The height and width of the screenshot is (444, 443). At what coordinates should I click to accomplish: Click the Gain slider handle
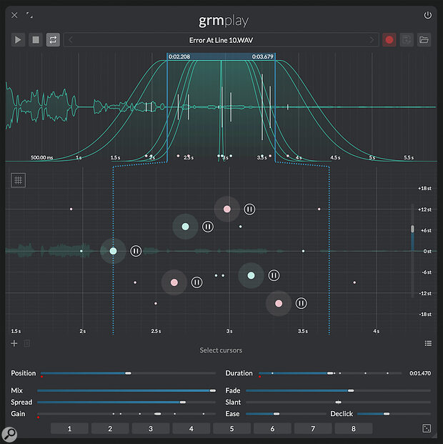[158, 414]
